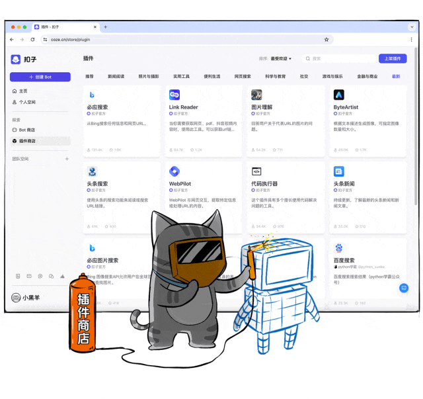Reload the coze.cn page
The image size is (423, 399).
(32, 40)
